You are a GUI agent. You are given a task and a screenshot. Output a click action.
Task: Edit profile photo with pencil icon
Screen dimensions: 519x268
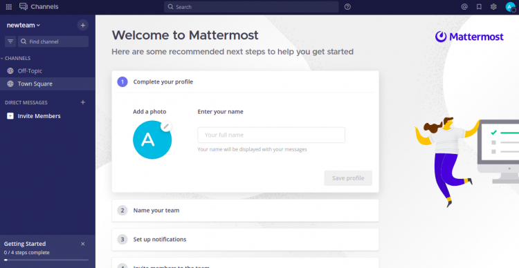pyautogui.click(x=166, y=126)
